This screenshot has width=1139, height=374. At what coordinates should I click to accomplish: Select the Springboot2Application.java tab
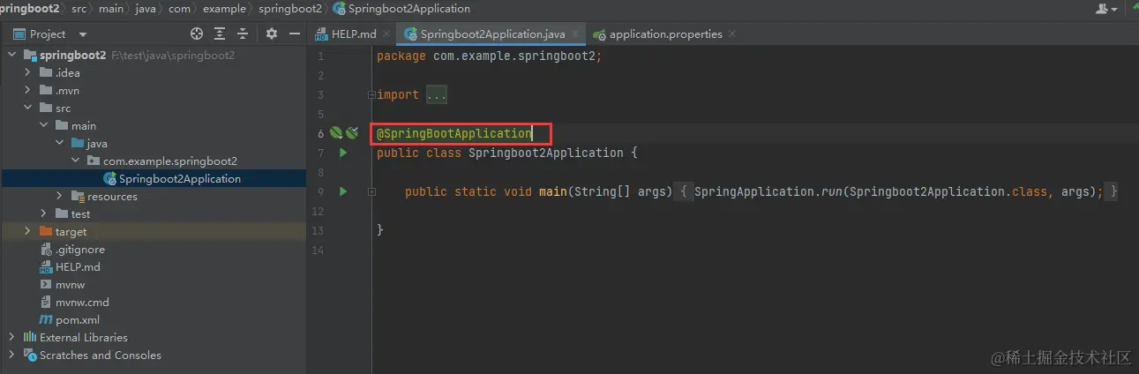point(491,34)
